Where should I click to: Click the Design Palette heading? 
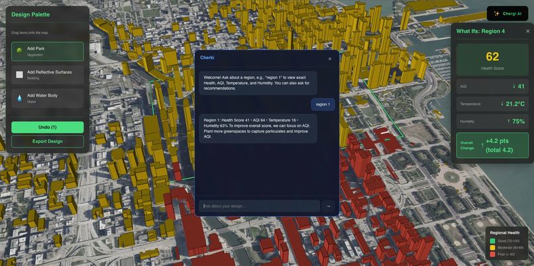point(30,15)
